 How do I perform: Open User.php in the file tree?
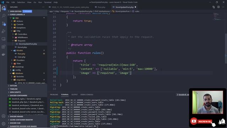point(27,57)
